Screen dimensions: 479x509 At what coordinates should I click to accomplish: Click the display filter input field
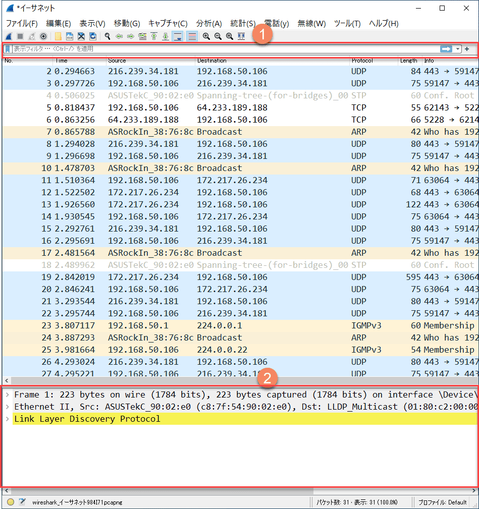tap(226, 49)
